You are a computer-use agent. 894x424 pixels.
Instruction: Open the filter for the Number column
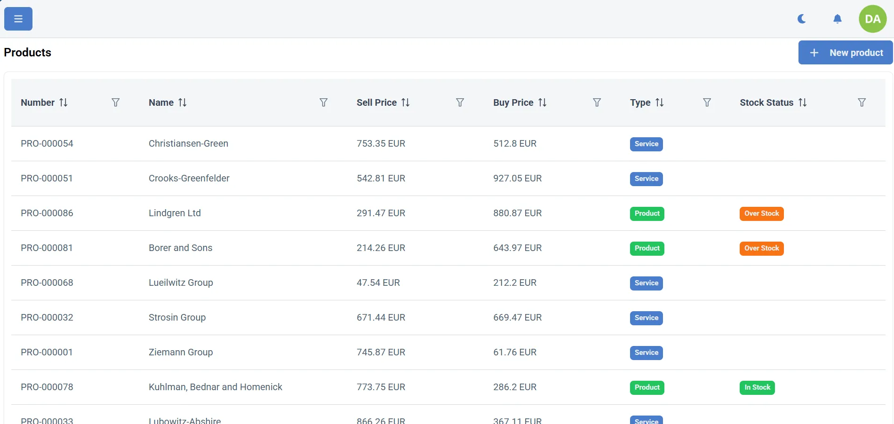point(115,102)
